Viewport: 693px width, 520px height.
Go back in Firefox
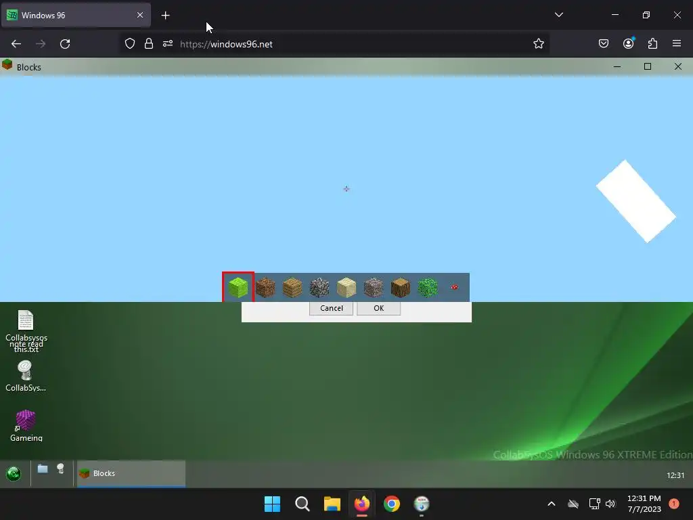[x=16, y=44]
